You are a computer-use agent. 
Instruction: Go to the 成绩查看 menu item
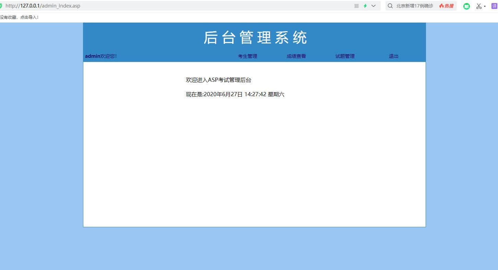pos(296,56)
